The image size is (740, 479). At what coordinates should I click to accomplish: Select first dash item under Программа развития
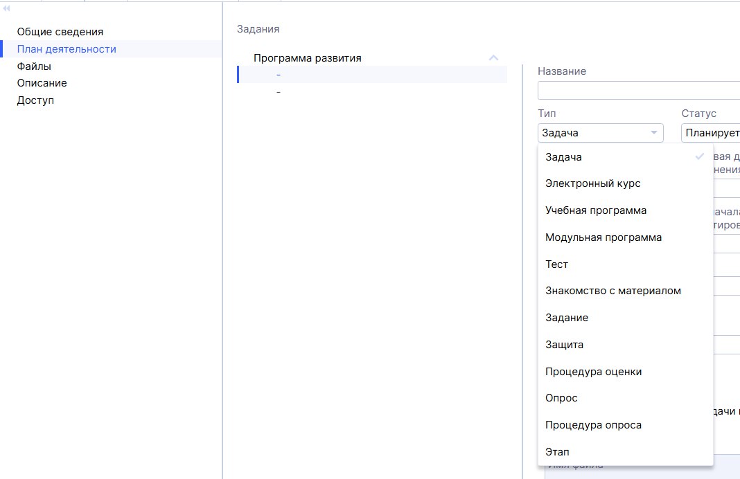278,75
